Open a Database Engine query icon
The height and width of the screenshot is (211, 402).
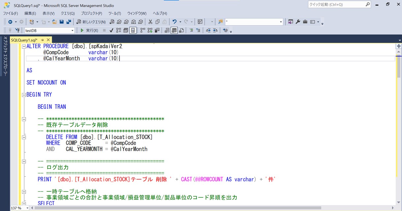pos(112,22)
